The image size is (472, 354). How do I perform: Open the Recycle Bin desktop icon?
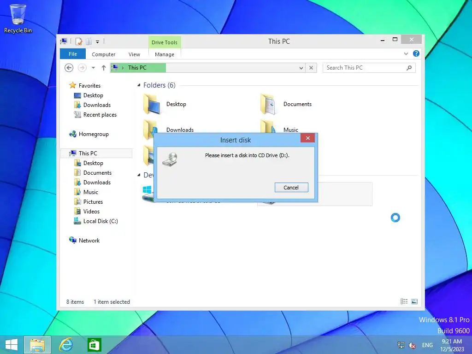pyautogui.click(x=18, y=18)
